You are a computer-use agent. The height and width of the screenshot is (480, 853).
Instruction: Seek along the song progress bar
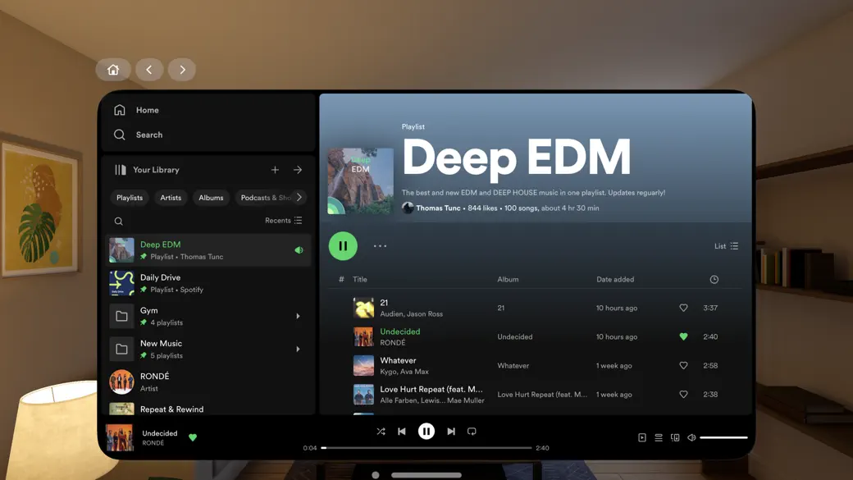pyautogui.click(x=426, y=447)
